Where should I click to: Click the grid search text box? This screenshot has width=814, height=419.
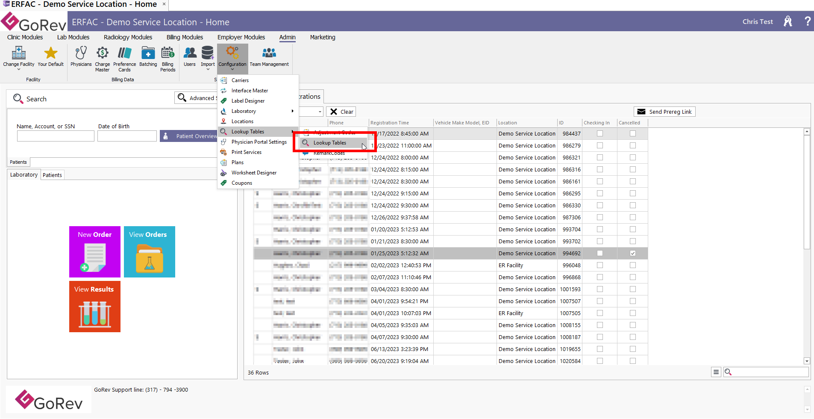(x=770, y=372)
